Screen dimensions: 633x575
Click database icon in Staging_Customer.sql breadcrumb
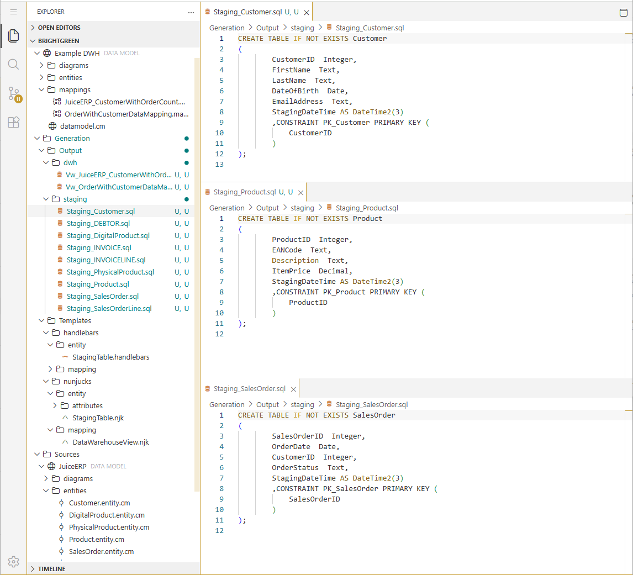pos(329,27)
